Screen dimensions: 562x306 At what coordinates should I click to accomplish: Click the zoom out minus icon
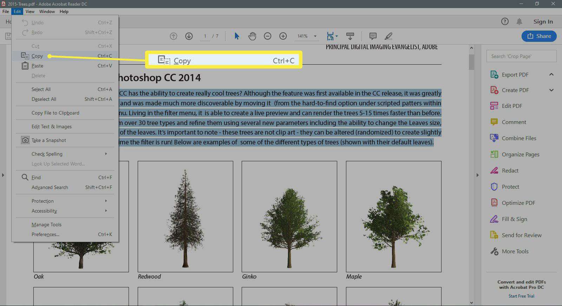click(x=268, y=36)
